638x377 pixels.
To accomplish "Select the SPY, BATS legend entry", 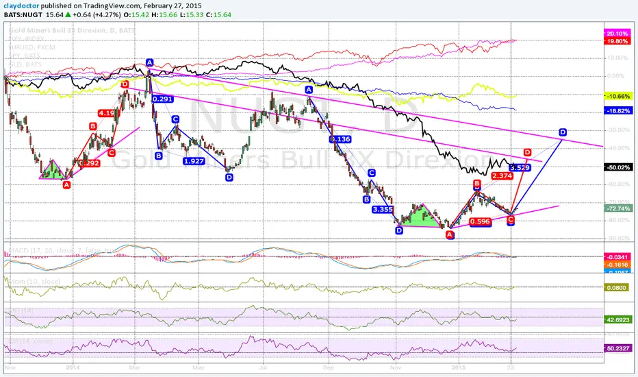I will tap(25, 56).
